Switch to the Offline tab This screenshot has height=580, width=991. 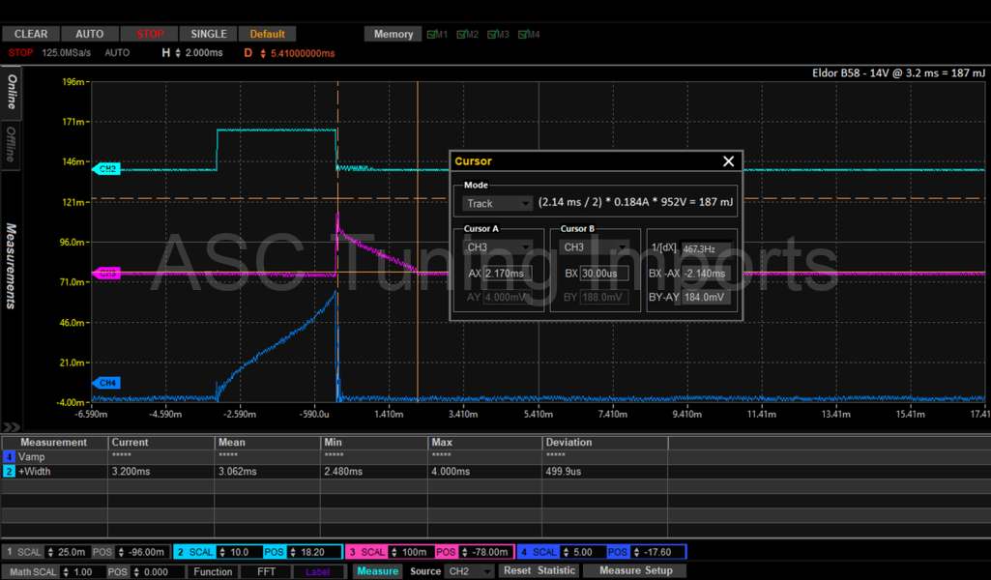pos(11,145)
